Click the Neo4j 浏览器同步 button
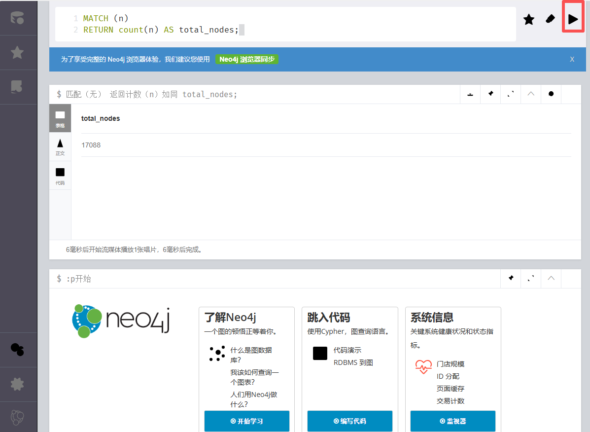This screenshot has height=432, width=590. pos(247,59)
